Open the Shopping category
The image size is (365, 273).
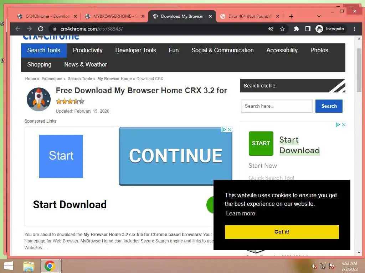click(39, 65)
